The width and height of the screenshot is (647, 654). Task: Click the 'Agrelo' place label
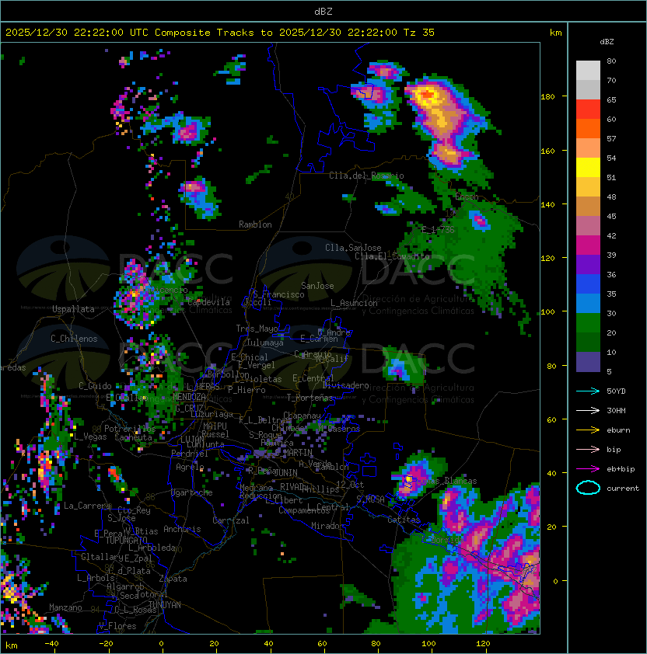190,467
